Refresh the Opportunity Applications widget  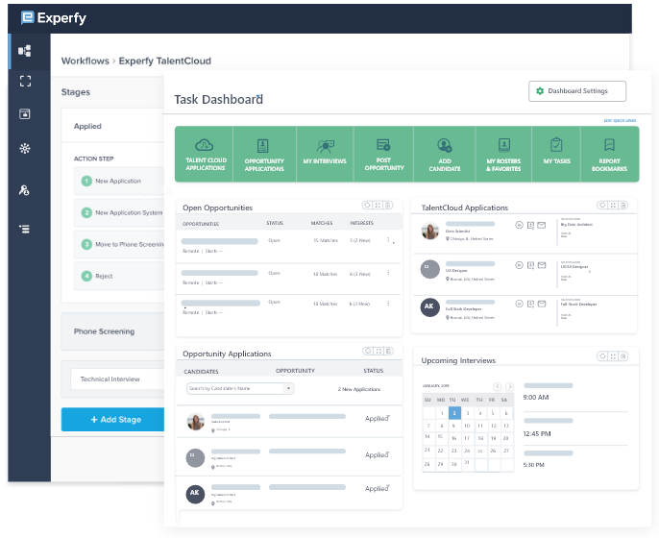coord(368,351)
